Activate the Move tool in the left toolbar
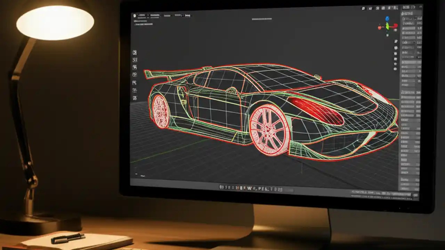 135,60
